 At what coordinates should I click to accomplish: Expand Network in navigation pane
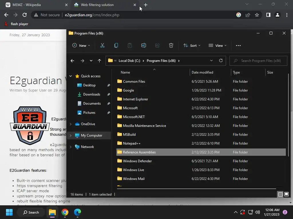coord(71,147)
